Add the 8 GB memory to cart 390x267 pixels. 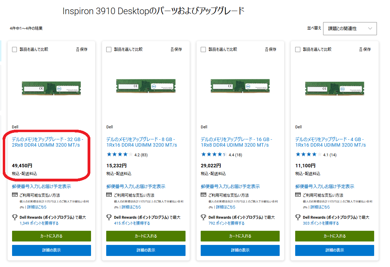(x=146, y=236)
